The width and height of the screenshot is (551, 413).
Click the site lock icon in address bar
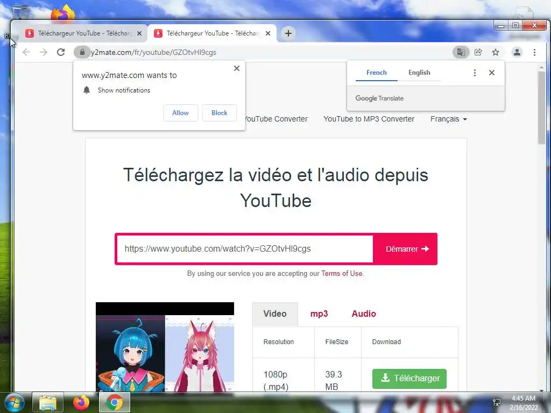click(x=82, y=52)
